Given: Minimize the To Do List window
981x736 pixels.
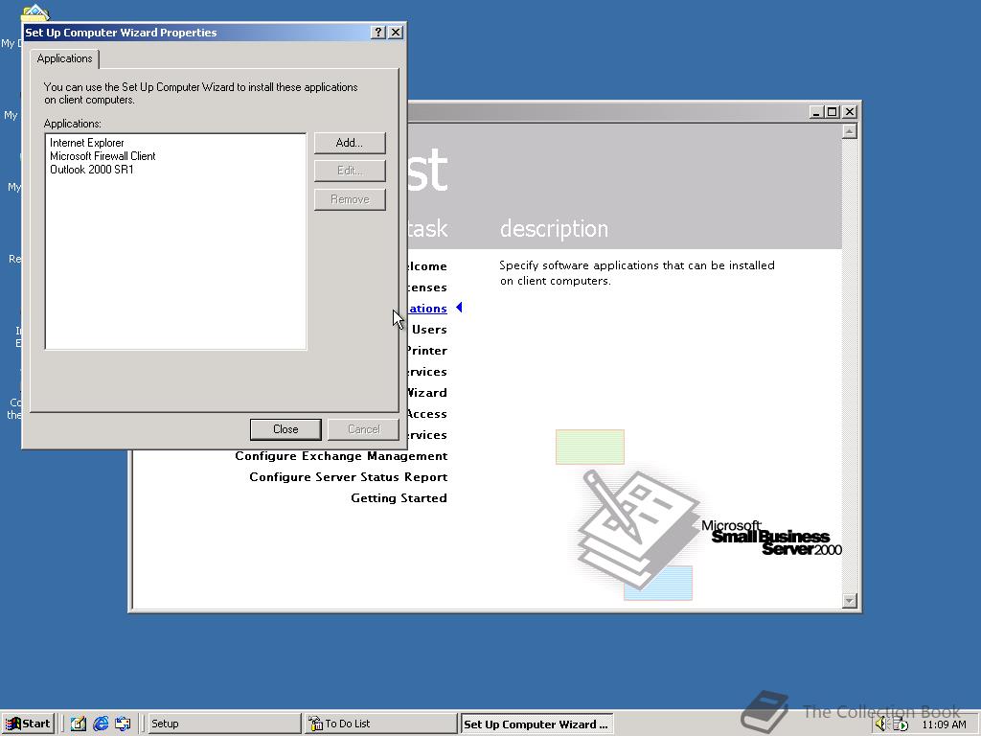Looking at the screenshot, I should [816, 112].
